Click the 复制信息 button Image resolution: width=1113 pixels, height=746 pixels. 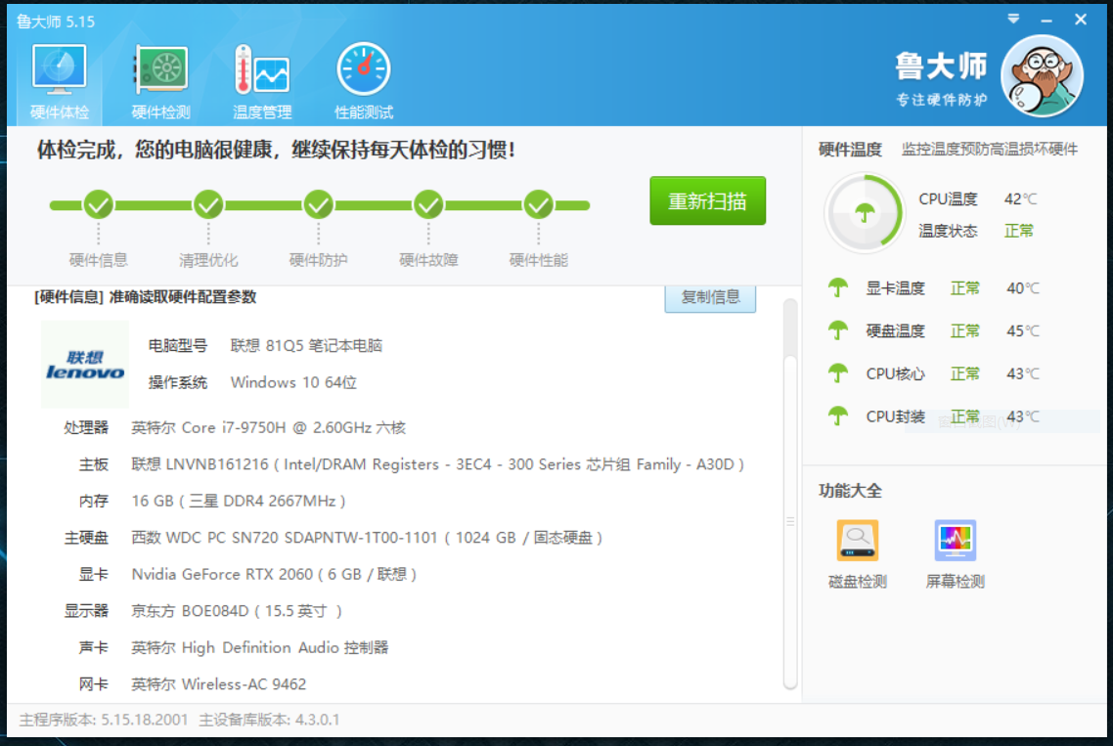(710, 297)
